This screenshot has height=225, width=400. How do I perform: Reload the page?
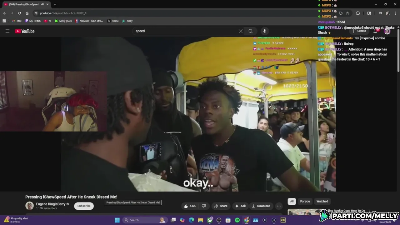(x=19, y=13)
